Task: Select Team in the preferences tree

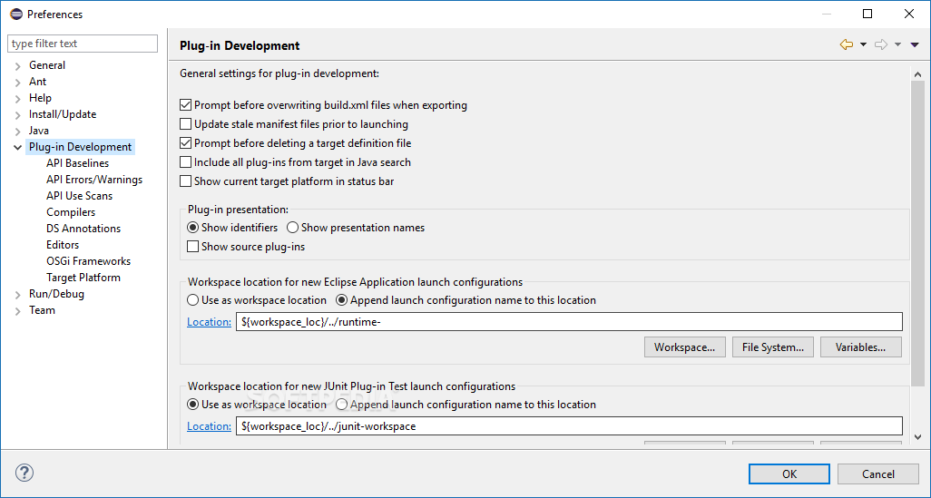Action: [x=42, y=310]
